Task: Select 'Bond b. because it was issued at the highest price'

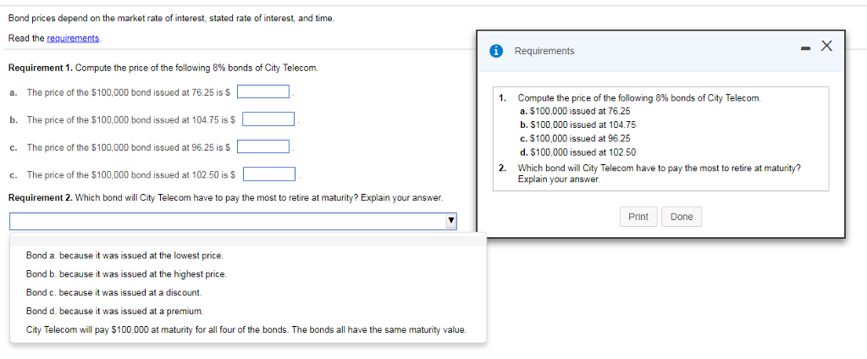Action: click(x=126, y=273)
